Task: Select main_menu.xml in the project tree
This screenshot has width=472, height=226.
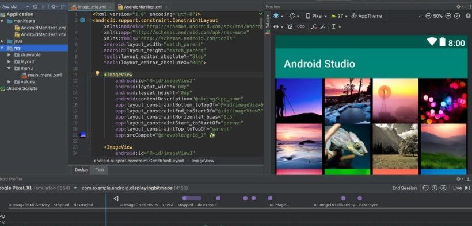Action: coord(41,75)
